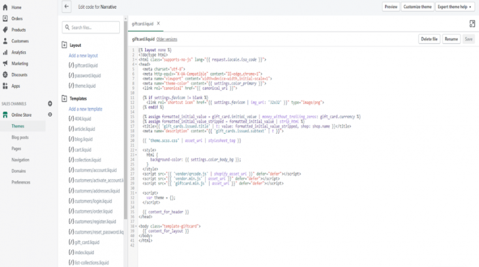Switch to the giftcard.liquid tab
Image resolution: width=479 pixels, height=267 pixels.
[142, 24]
